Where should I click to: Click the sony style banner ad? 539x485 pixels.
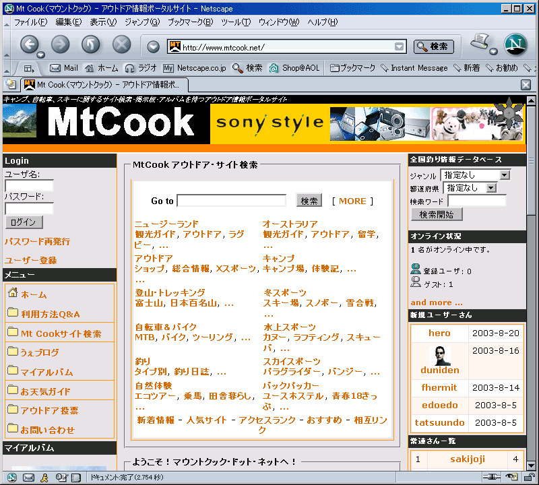[368, 124]
